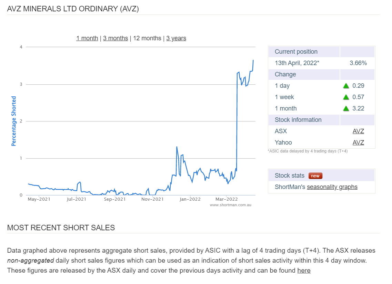Click the "Percentage Shorted" axis label
This screenshot has height=284, width=392.
(x=14, y=121)
